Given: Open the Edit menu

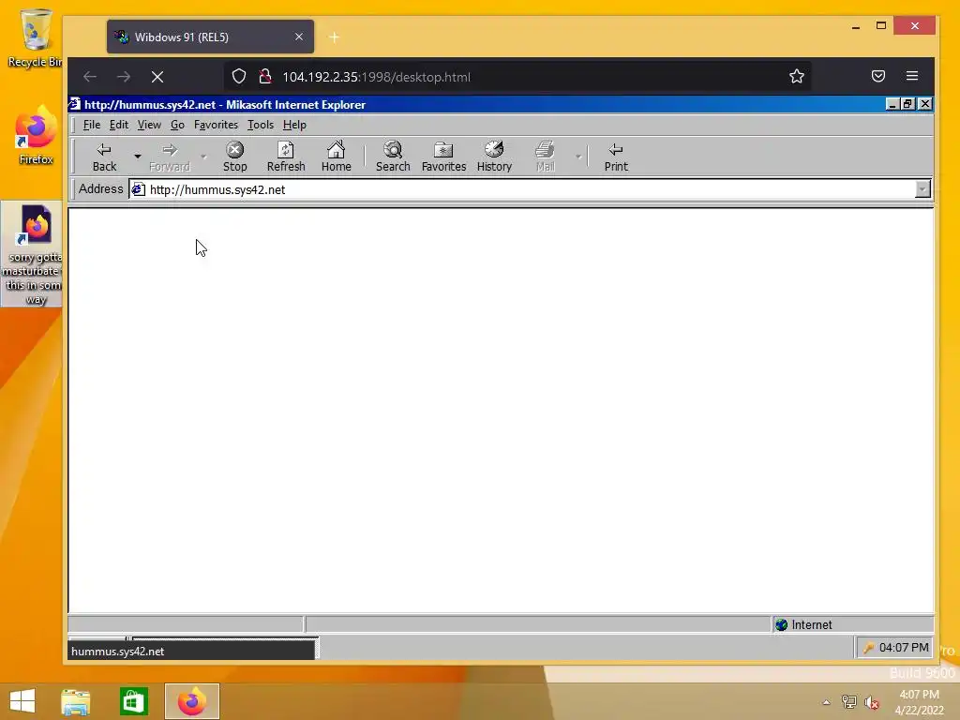Looking at the screenshot, I should tap(119, 125).
